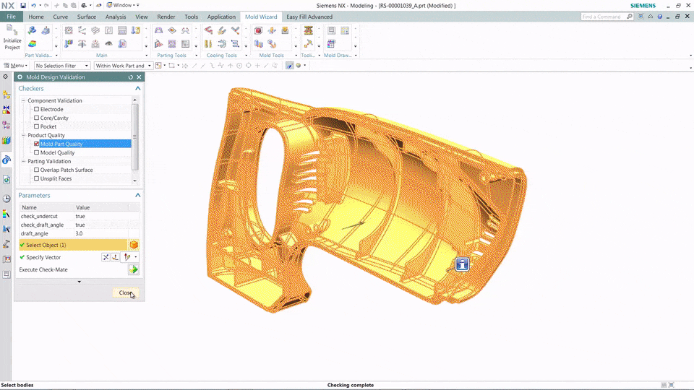
Task: Collapse the Parting Validation tree node
Action: pyautogui.click(x=23, y=161)
